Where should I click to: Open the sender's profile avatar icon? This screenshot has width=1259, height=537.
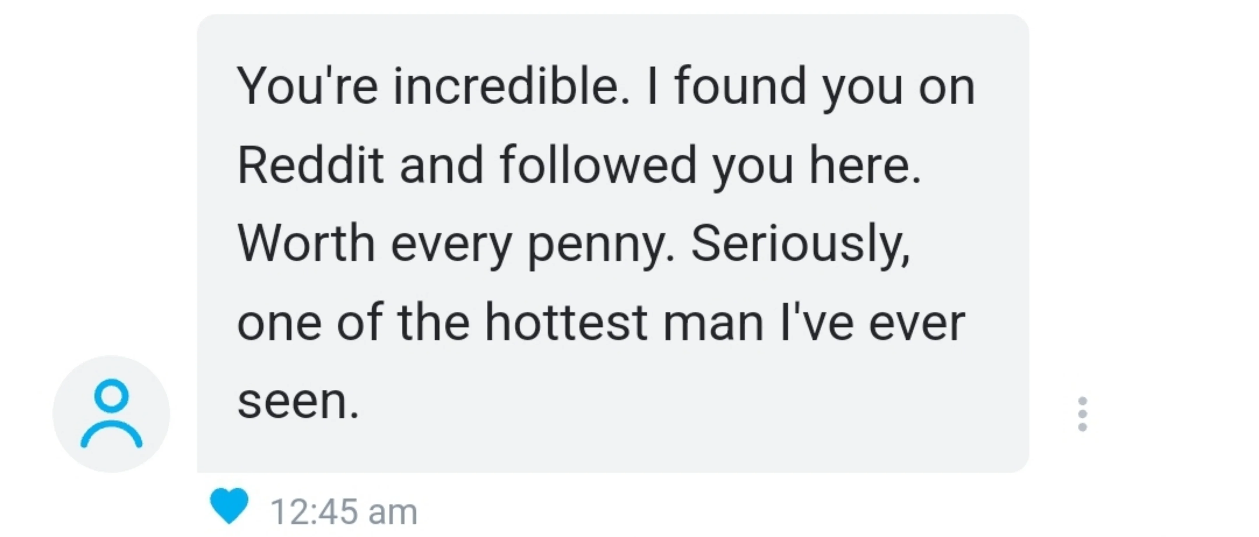point(111,414)
